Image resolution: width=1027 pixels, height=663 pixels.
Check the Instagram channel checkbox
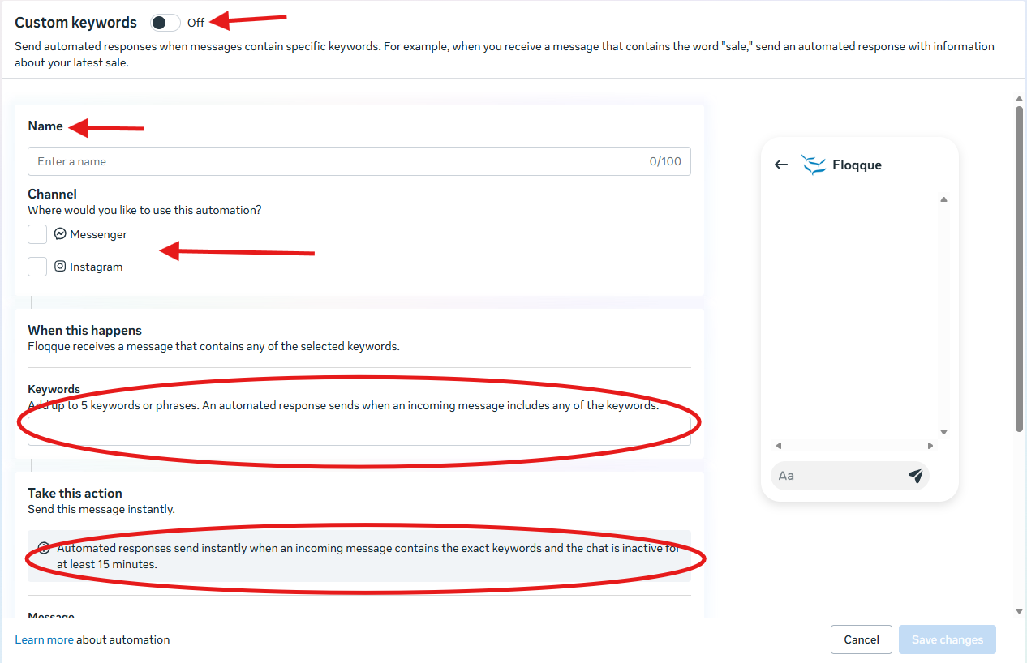[37, 267]
